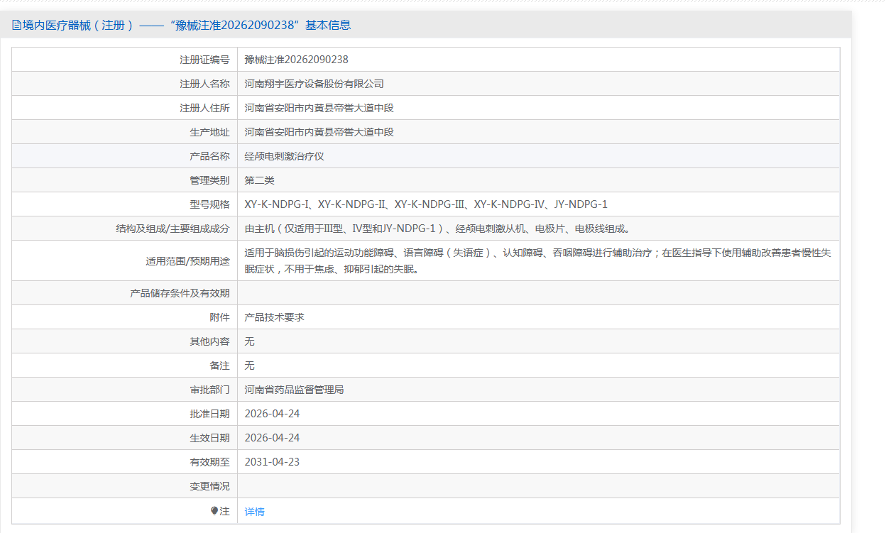The width and height of the screenshot is (886, 533).
Task: Click the 产品技术要求 attachment value
Action: pos(274,317)
